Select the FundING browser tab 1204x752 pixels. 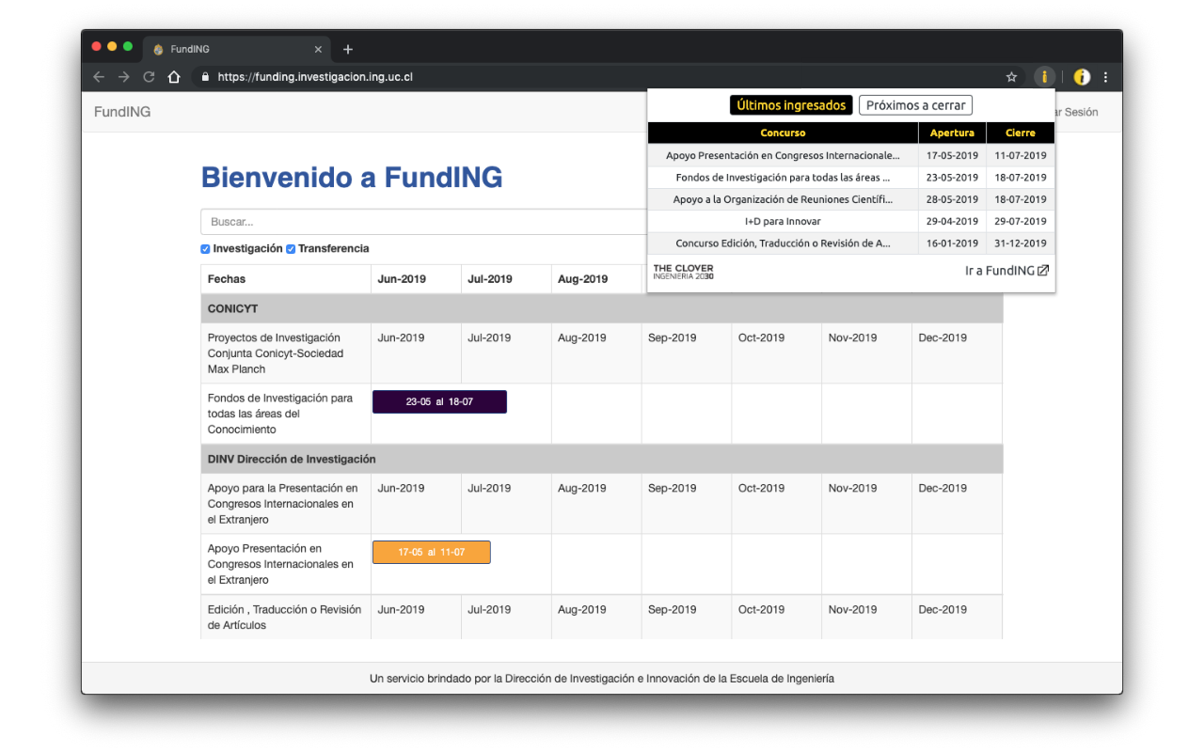(x=235, y=49)
